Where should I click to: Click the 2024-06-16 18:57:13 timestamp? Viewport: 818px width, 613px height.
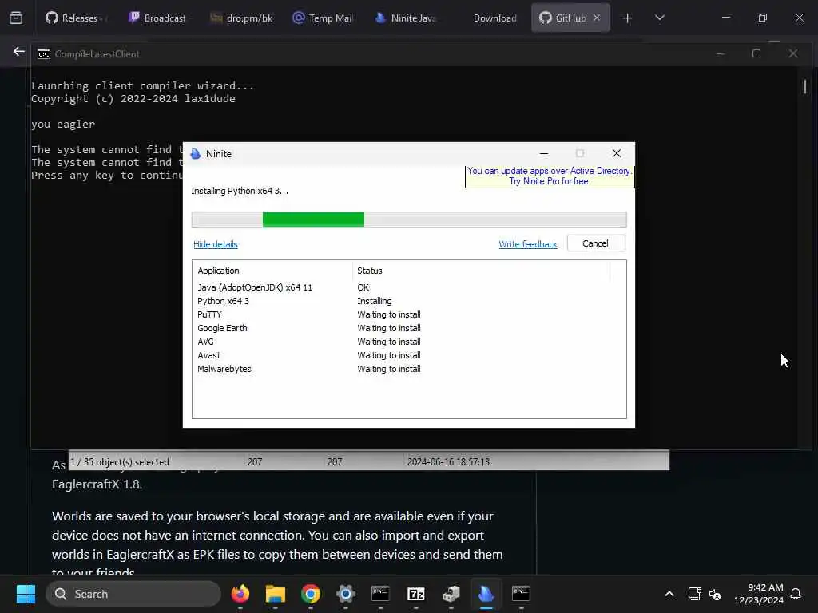(x=448, y=462)
